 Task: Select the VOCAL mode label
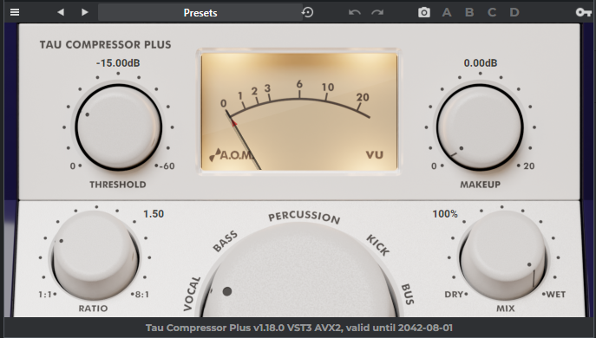click(192, 294)
